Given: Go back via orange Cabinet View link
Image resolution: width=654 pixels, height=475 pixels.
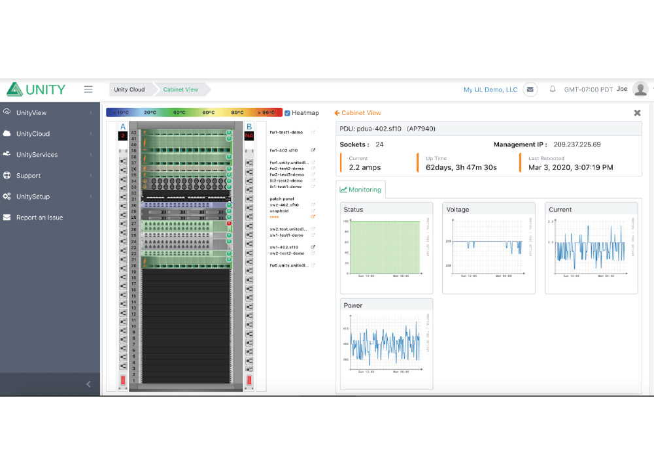Looking at the screenshot, I should [x=358, y=113].
